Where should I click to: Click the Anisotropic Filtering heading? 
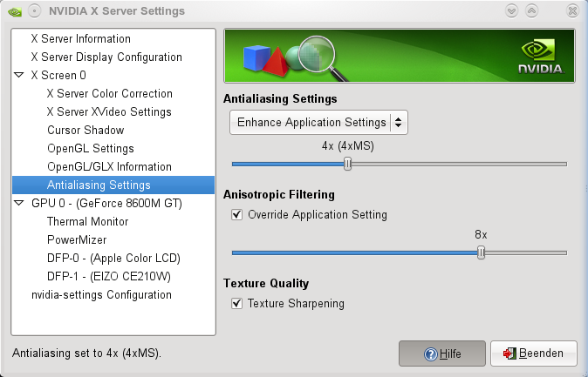click(279, 195)
